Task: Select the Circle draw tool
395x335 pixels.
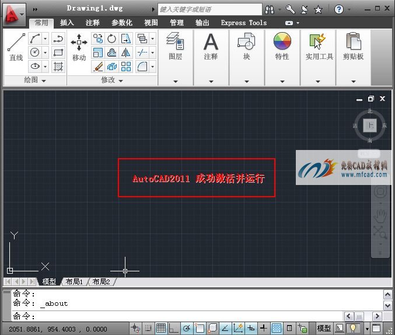Action: coord(35,53)
